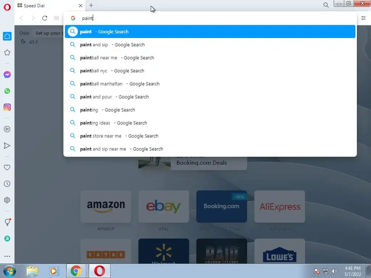
Task: Open WhatsApp in sidebar
Action: point(7,91)
